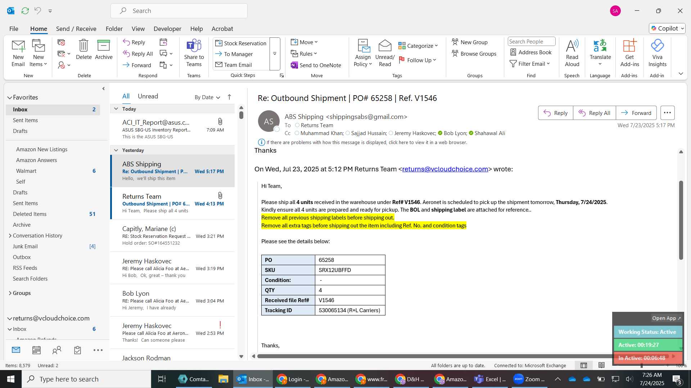Click the Search People field

coord(531,41)
